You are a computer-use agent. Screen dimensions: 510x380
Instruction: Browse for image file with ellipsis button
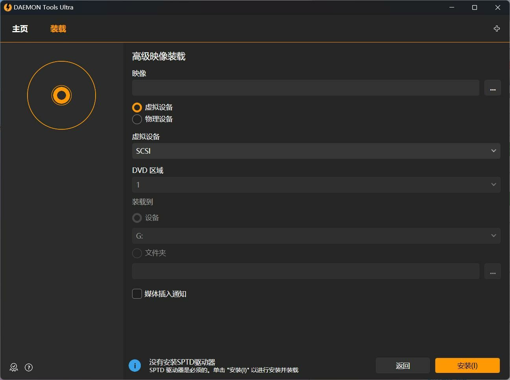(492, 88)
